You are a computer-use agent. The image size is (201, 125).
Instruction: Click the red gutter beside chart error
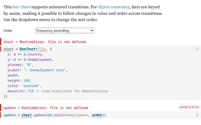[x=1, y=42]
